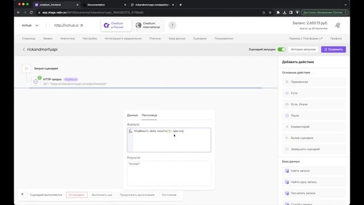Image resolution: width=364 pixels, height=205 pixels.
Task: Click the Запуск сценария label
Action: 46,68
